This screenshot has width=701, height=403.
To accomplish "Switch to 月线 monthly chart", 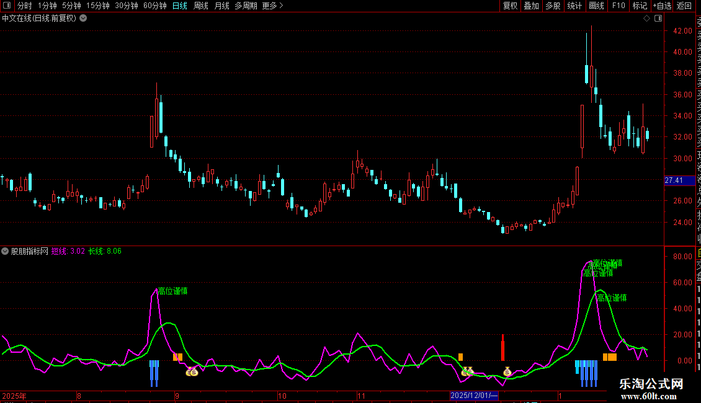I will tap(221, 6).
